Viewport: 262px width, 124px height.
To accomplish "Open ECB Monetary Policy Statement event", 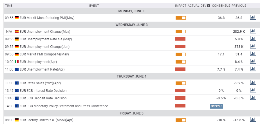I will point(67,106).
